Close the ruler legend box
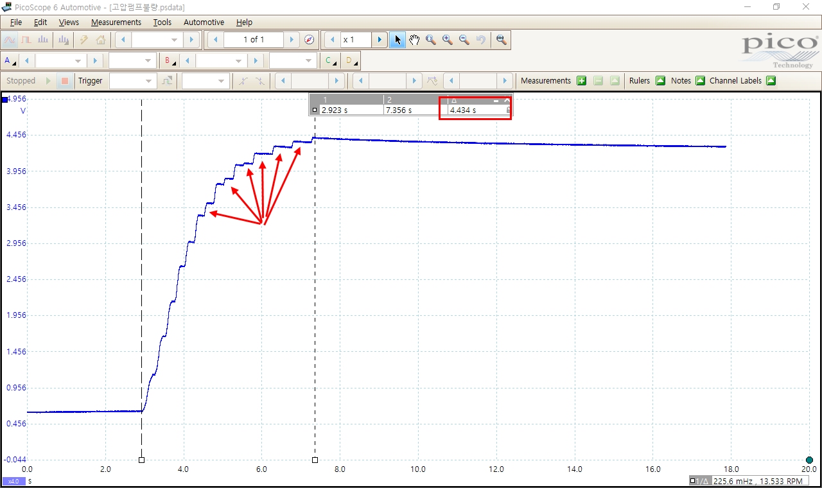Viewport: 822px width, 488px height. 507,100
